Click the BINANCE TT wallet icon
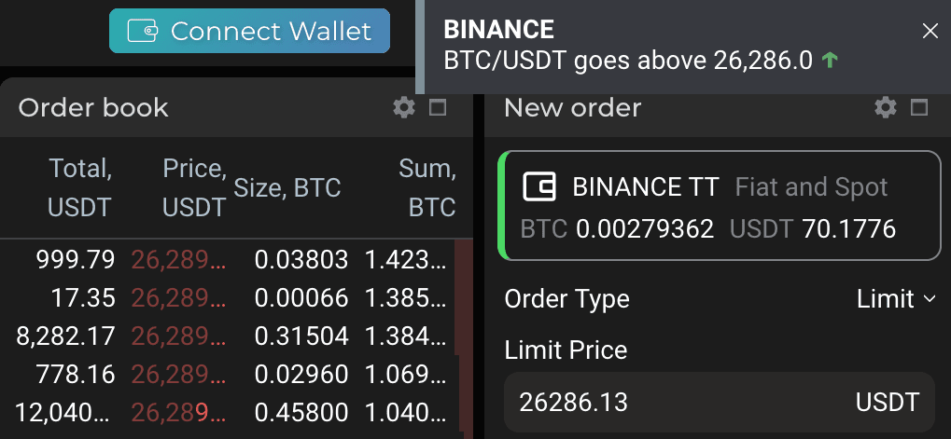Image resolution: width=951 pixels, height=439 pixels. pyautogui.click(x=539, y=187)
